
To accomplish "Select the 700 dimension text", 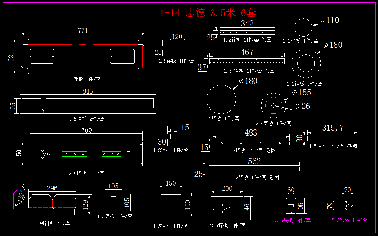I will click(x=86, y=130).
